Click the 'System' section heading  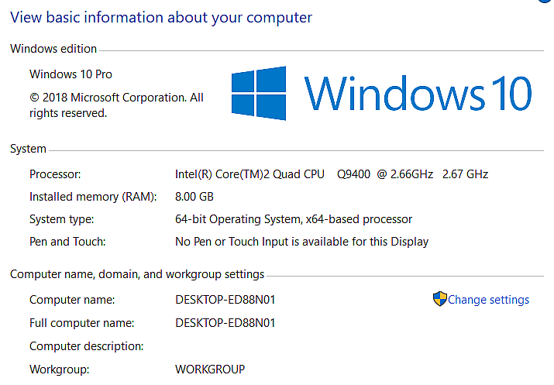tap(28, 149)
